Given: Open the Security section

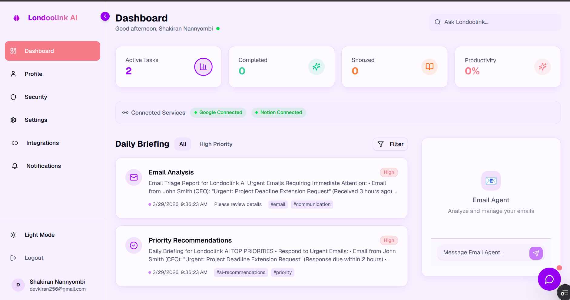Looking at the screenshot, I should 52,97.
